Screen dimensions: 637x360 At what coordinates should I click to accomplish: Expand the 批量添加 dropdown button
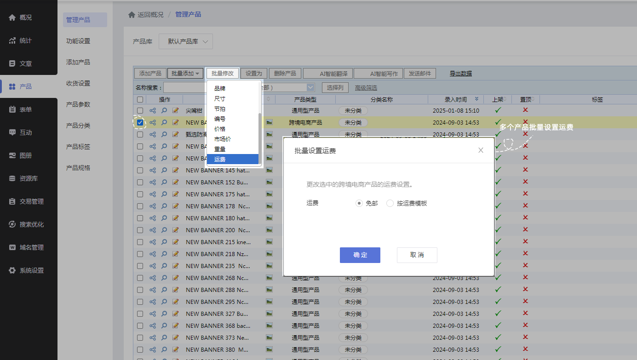[x=185, y=74]
